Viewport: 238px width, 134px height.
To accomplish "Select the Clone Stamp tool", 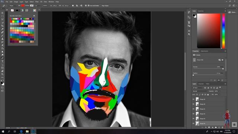I will pos(2,39).
